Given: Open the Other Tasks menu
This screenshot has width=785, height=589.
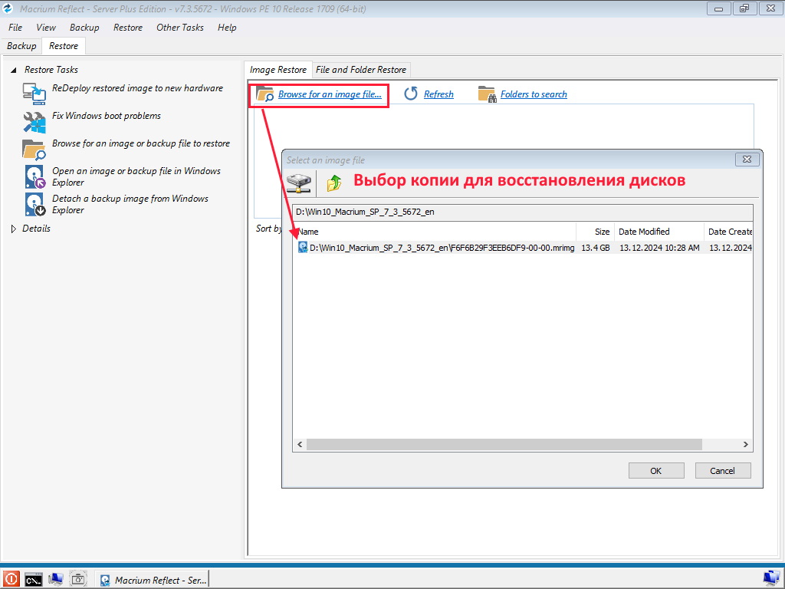Looking at the screenshot, I should pos(179,28).
